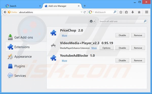Click the WebSearch magnifier icon
Screen dimensions: 152x94
pyautogui.click(x=115, y=12)
